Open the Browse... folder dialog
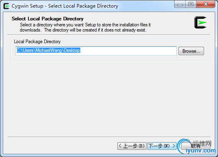Screen dimensions: 218x157 [191, 51]
